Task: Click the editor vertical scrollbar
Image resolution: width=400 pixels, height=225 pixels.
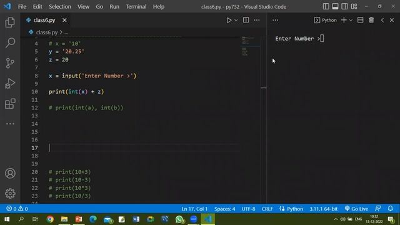Action: 264,120
